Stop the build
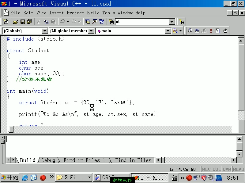The width and height of the screenshot is (245, 183). [204, 31]
